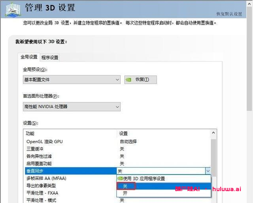The image size is (253, 203).
Task: Collapse the 垂直同步 dropdown using its arrow
Action: tap(208, 171)
